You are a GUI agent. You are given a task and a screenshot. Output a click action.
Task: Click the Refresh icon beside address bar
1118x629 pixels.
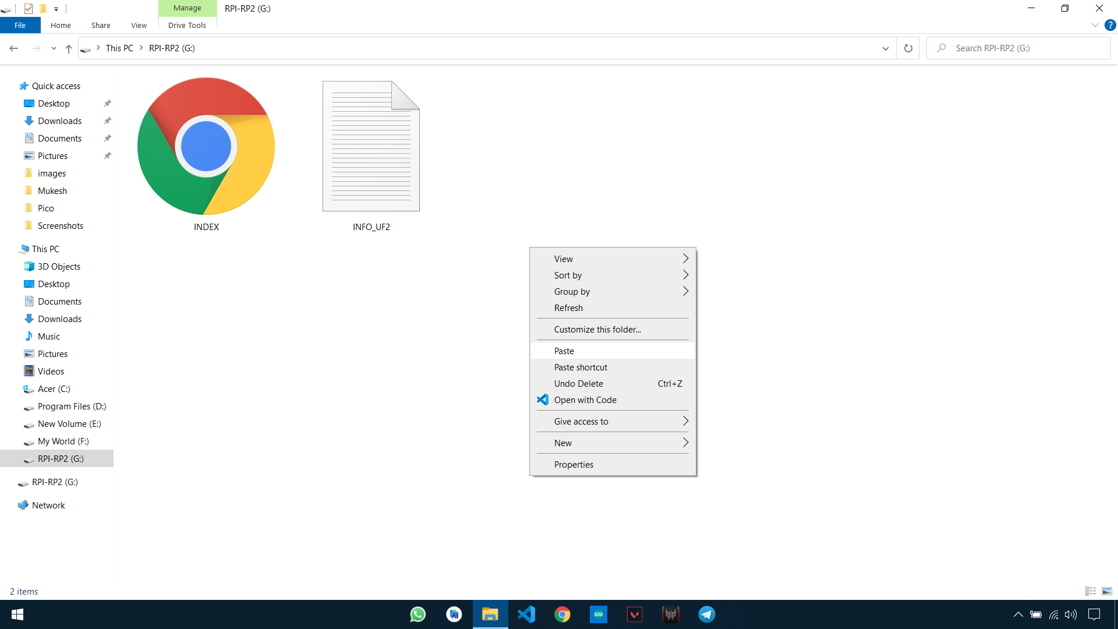pyautogui.click(x=908, y=48)
